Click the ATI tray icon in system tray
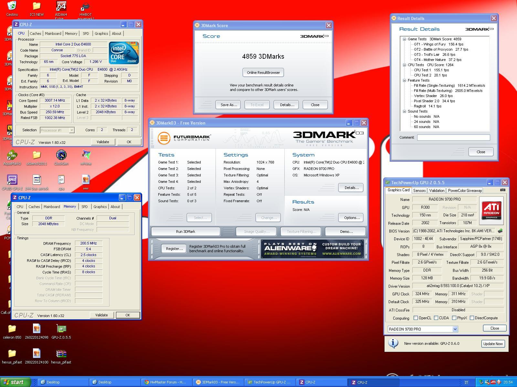 (493, 382)
